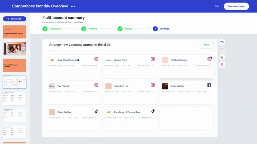Open Account Performance Overview slide thumbnail
The image size is (257, 144).
tap(14, 65)
